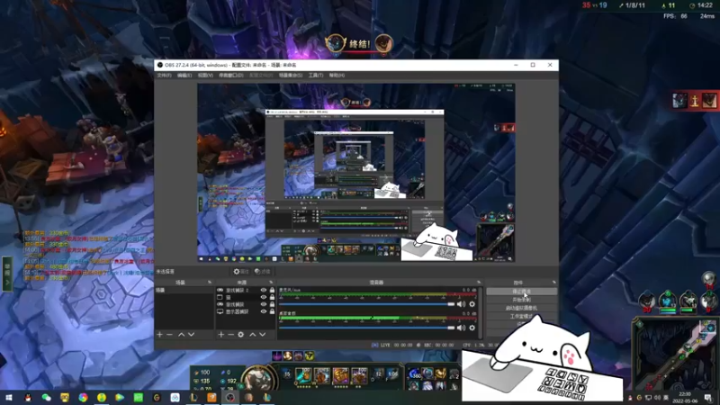This screenshot has width=720, height=405.
Task: Remove the selected source with the minus button in the Sources panel
Action: (x=231, y=335)
